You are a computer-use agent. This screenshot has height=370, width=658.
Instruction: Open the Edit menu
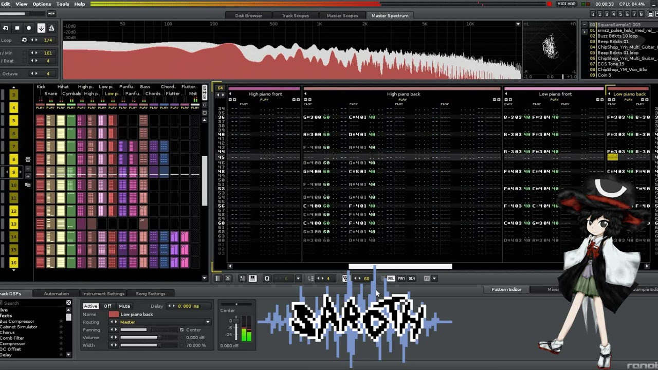coord(5,4)
